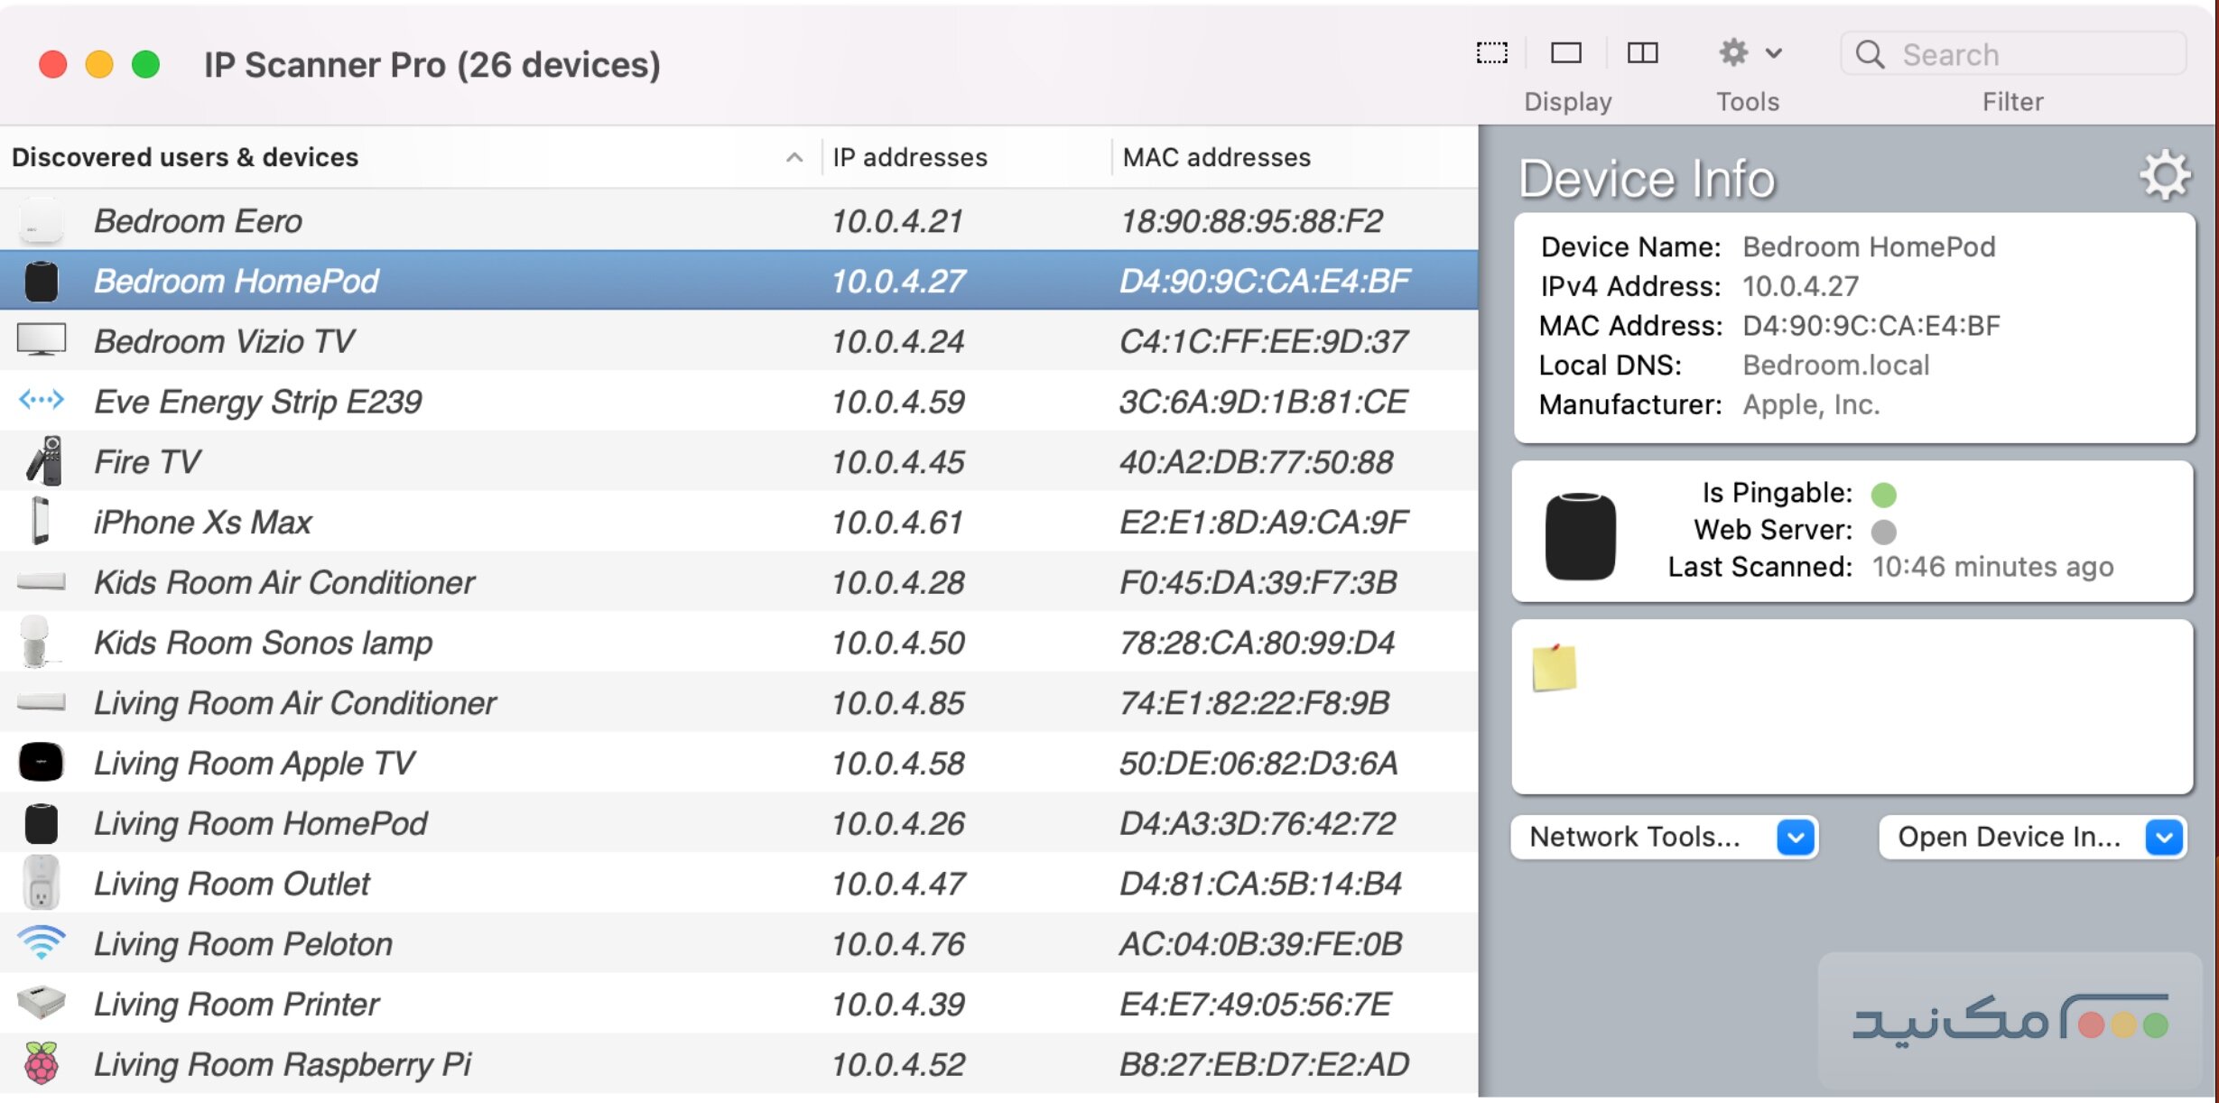2219x1103 pixels.
Task: Click the Tools gear icon
Action: pos(1732,52)
